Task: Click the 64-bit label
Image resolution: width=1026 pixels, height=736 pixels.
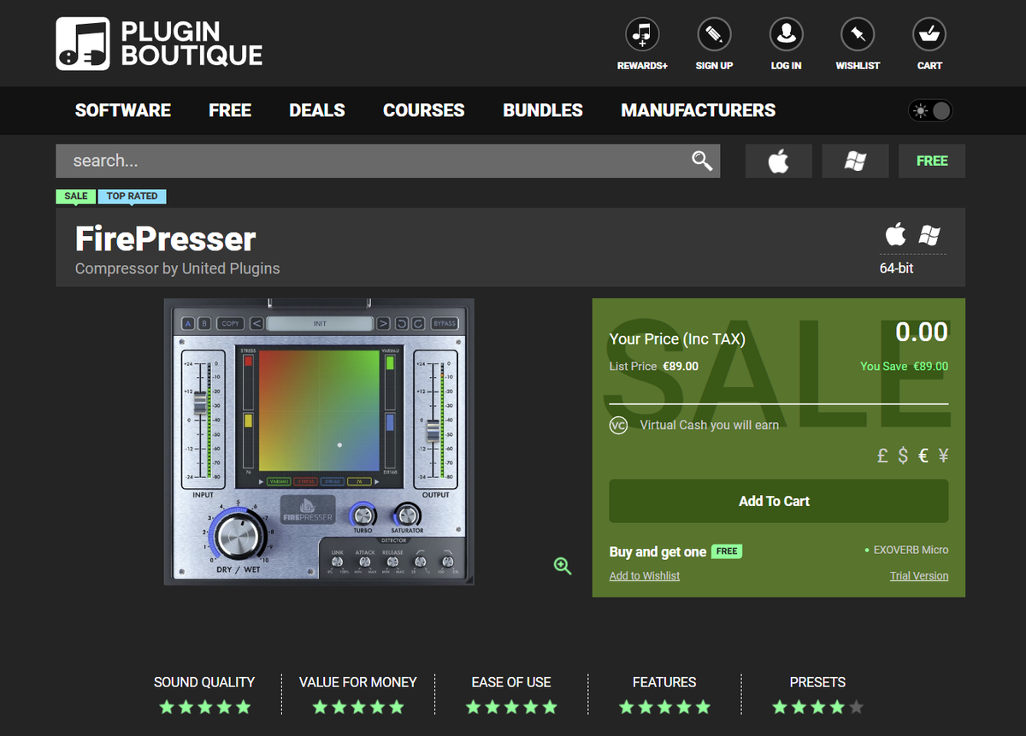Action: pos(896,268)
